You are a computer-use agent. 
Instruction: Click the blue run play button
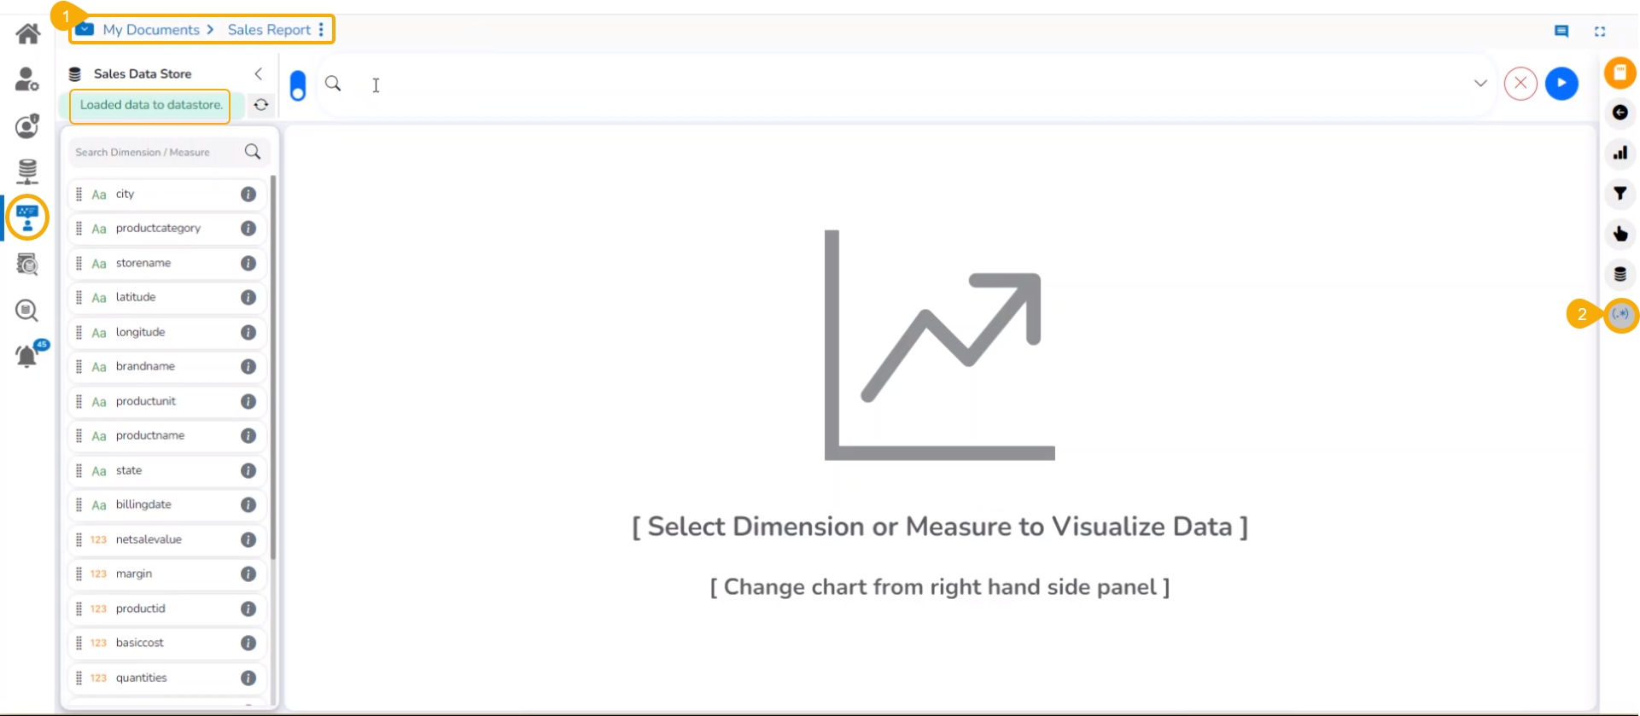1561,84
